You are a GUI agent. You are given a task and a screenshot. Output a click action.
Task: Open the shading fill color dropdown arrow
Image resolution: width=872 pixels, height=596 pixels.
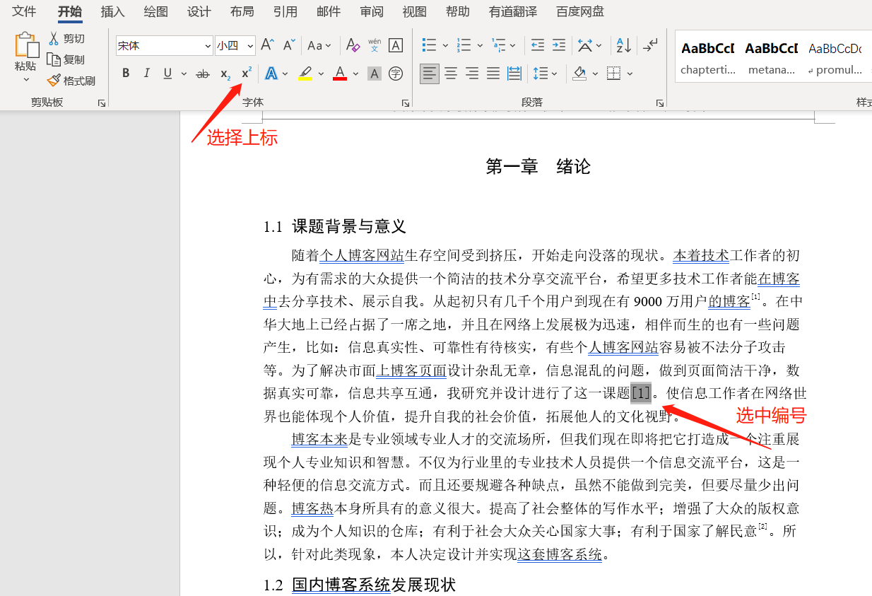tap(595, 74)
